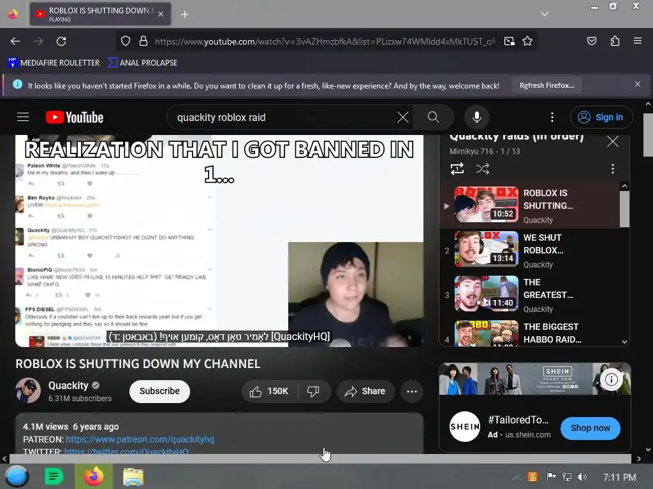Play playlist video WE SHUT ROBLOX...
The height and width of the screenshot is (489, 653).
pyautogui.click(x=530, y=250)
